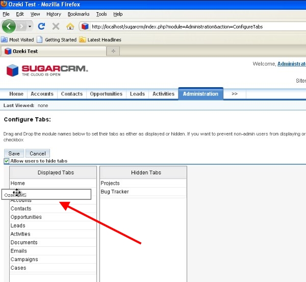Click the Save button
The width and height of the screenshot is (306, 282).
tap(14, 153)
